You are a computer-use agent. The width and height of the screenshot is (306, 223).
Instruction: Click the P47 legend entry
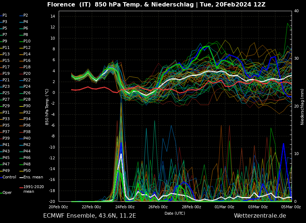tap(5, 164)
